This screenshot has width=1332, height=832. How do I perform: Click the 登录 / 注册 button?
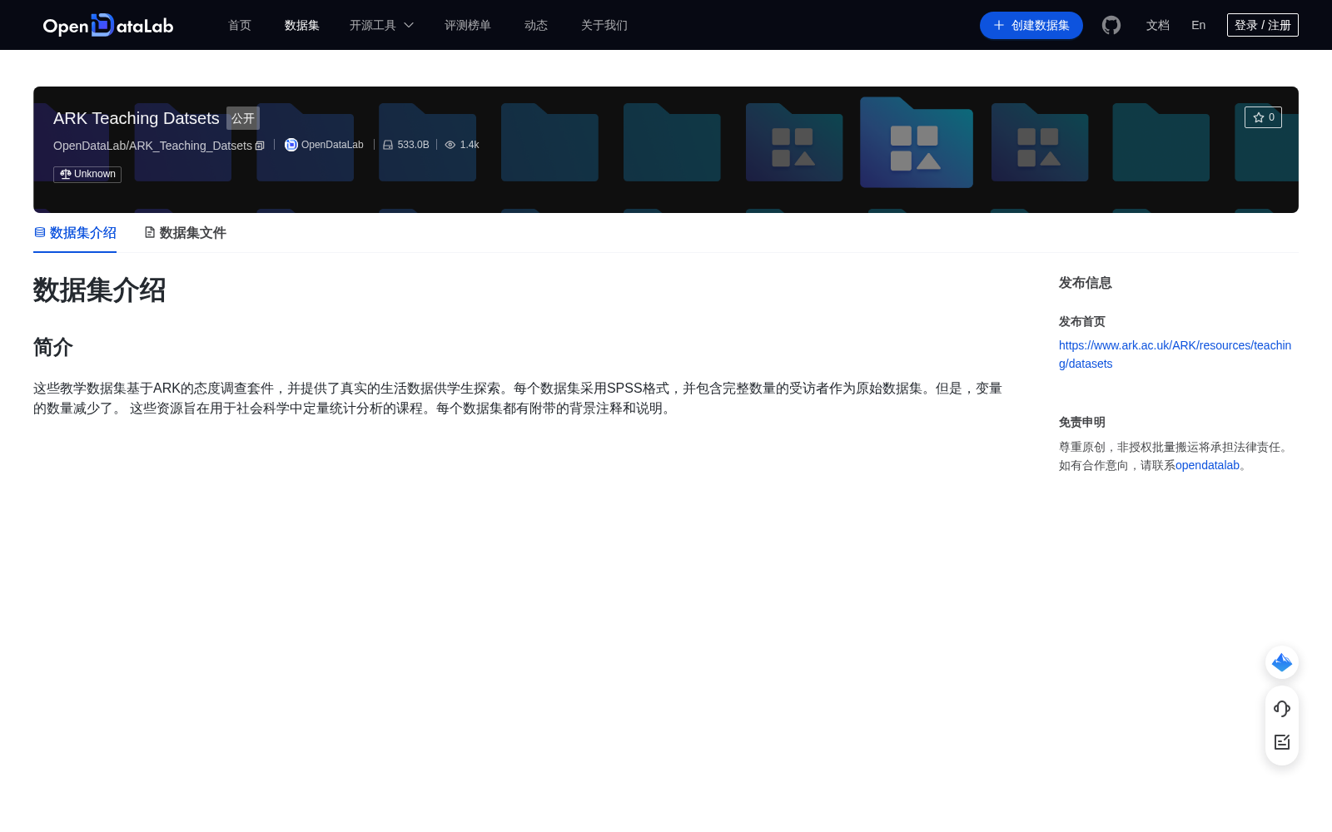1263,25
